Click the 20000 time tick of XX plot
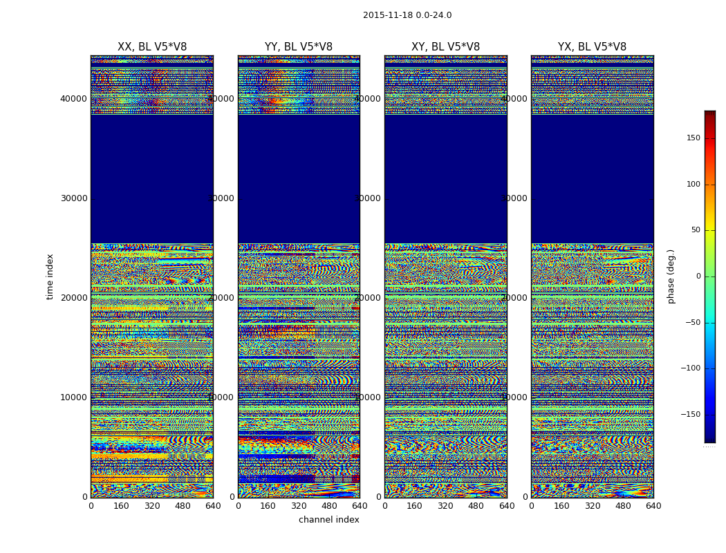726x553 pixels. click(73, 297)
